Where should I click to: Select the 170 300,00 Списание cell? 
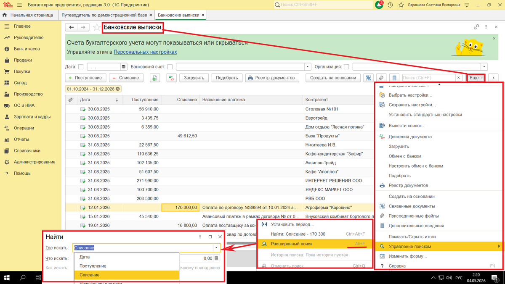pyautogui.click(x=180, y=207)
